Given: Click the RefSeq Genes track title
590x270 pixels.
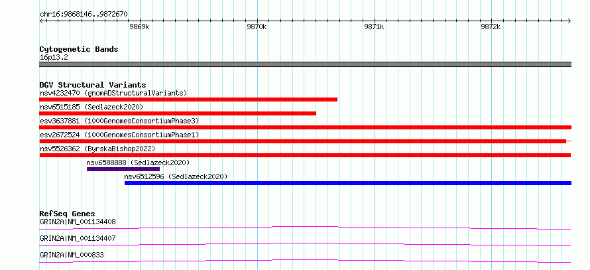Looking at the screenshot, I should (x=68, y=214).
